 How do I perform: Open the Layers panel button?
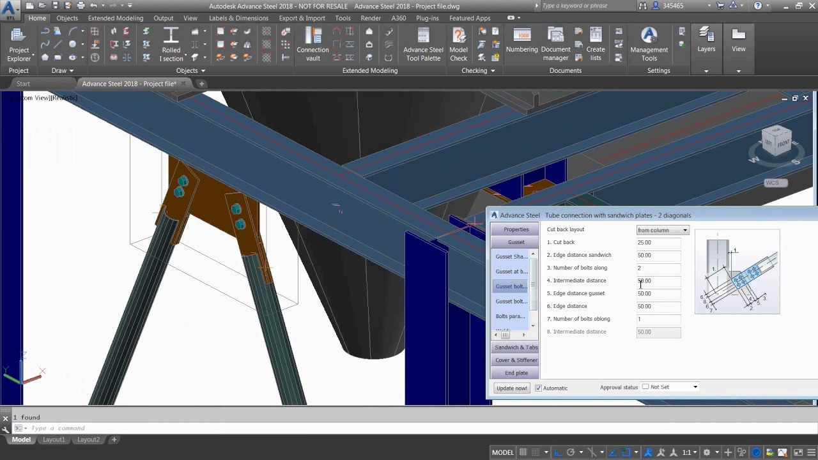pos(706,41)
